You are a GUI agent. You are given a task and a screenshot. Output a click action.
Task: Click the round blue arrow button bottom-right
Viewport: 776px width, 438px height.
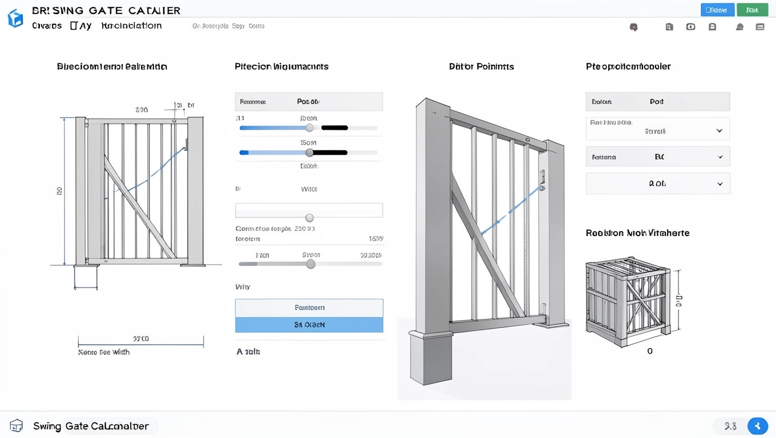tap(758, 426)
